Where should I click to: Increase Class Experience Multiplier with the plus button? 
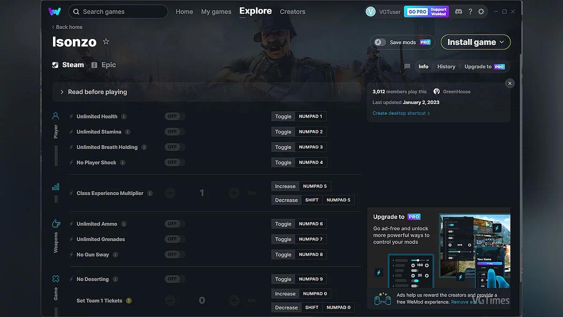[234, 193]
